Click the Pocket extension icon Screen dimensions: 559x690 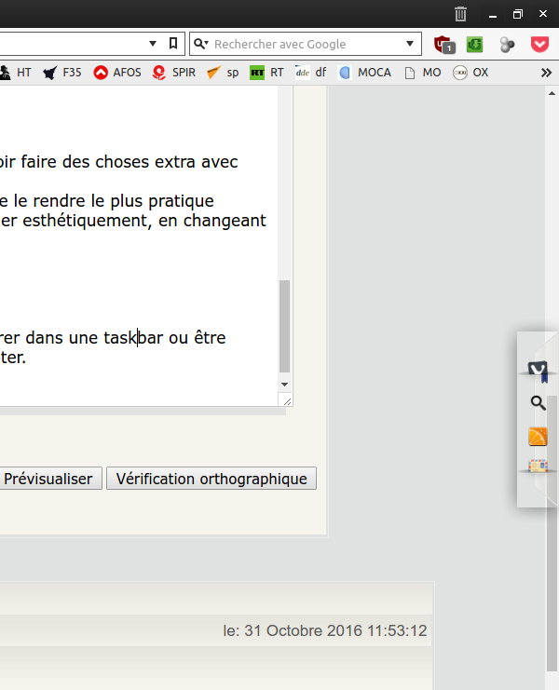click(539, 45)
